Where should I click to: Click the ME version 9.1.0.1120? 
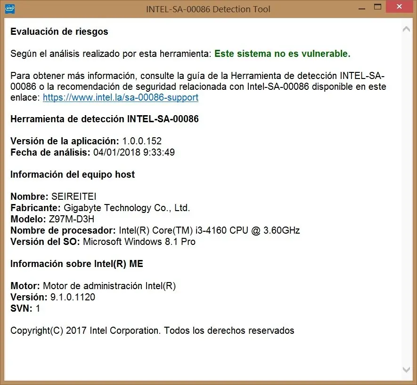tap(73, 297)
